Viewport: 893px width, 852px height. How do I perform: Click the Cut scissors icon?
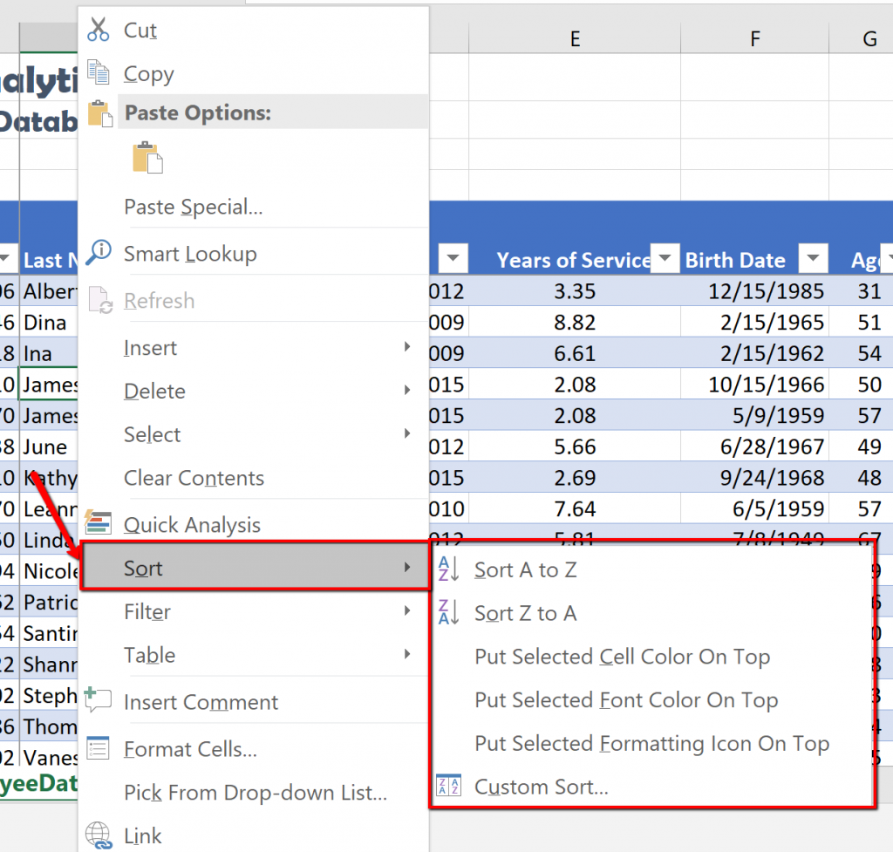(99, 30)
